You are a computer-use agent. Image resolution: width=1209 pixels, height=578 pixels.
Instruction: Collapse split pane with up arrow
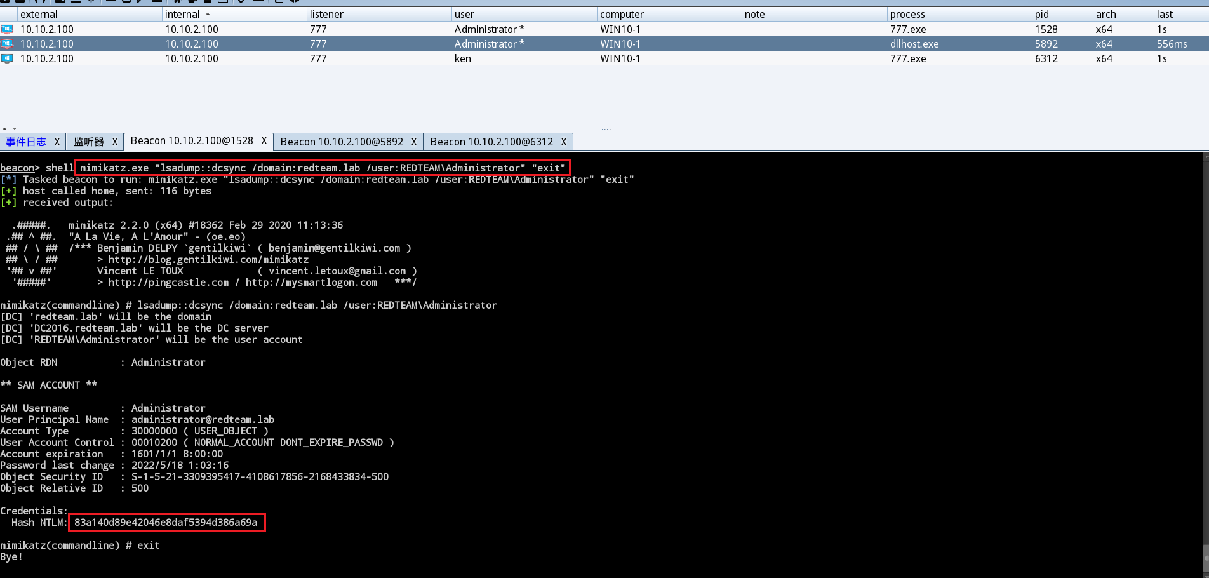click(x=5, y=128)
